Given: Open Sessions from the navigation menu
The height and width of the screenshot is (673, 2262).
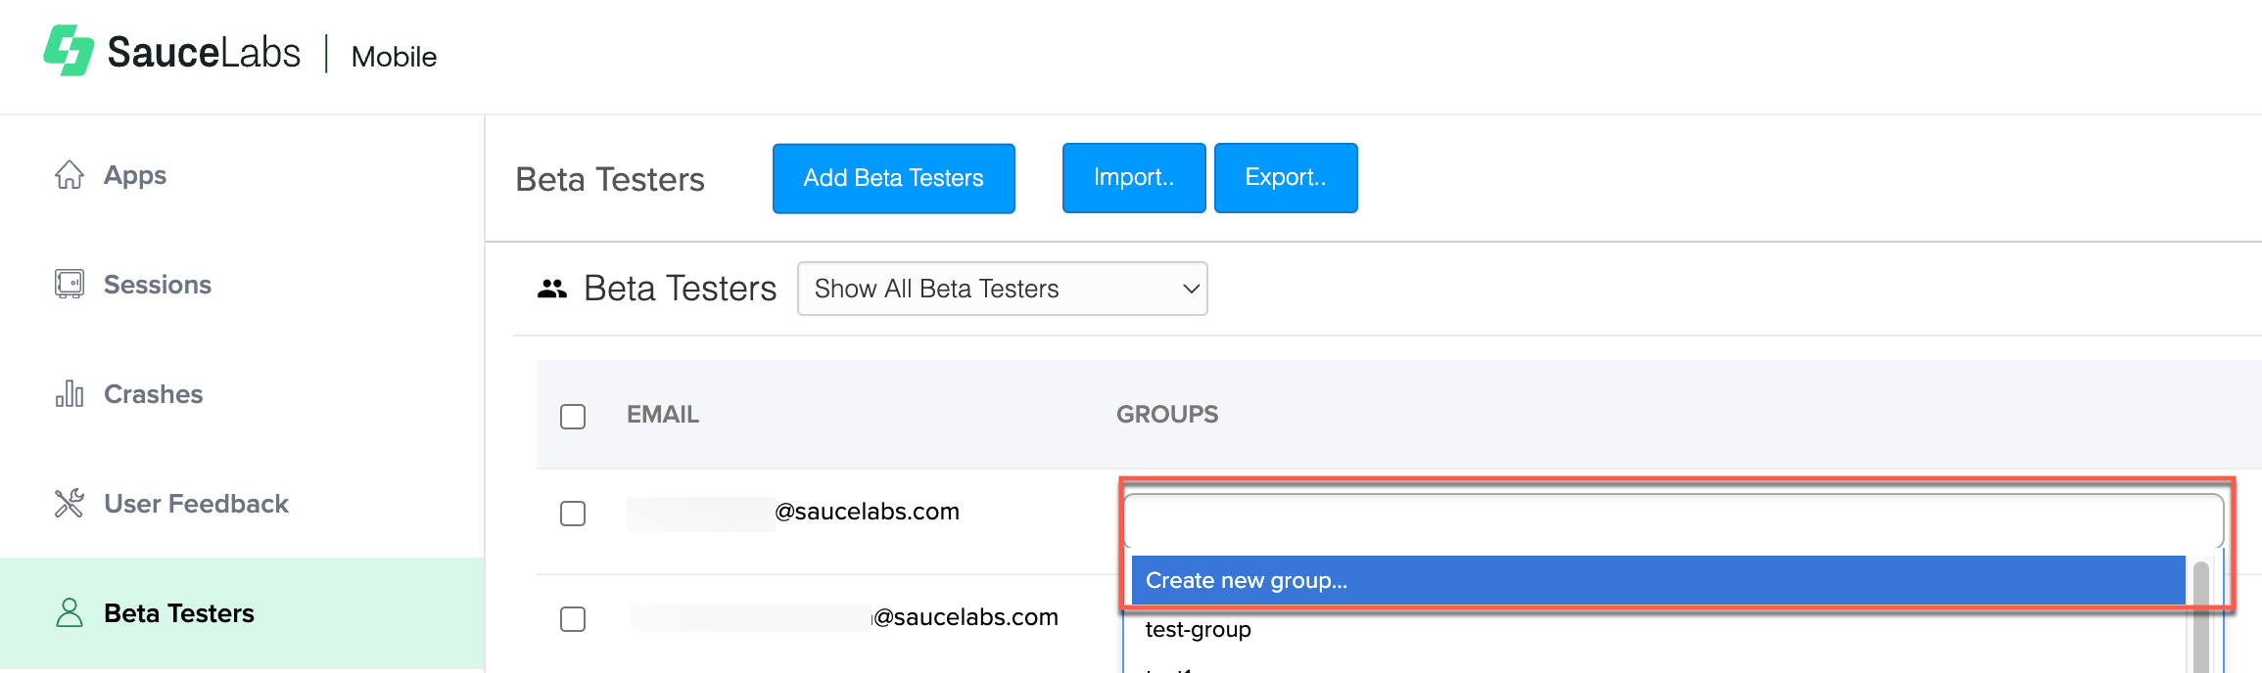Looking at the screenshot, I should (x=157, y=284).
